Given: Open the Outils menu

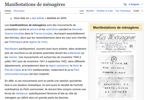Looking at the screenshot, I should coord(136,11).
